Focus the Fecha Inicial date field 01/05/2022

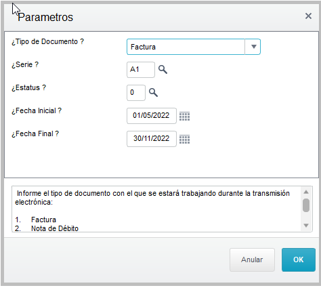point(152,116)
